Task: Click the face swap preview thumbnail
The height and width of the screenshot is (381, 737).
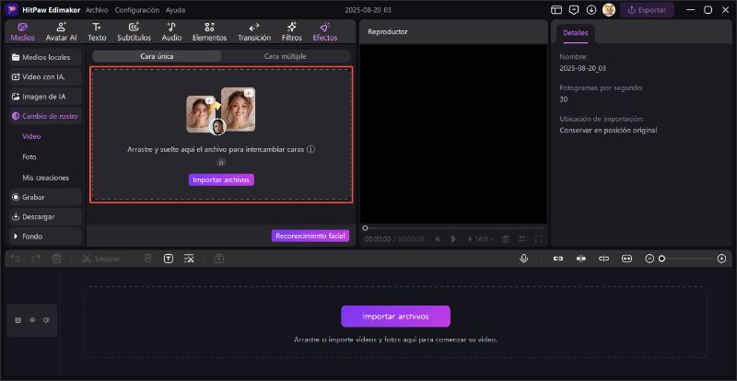Action: point(221,110)
